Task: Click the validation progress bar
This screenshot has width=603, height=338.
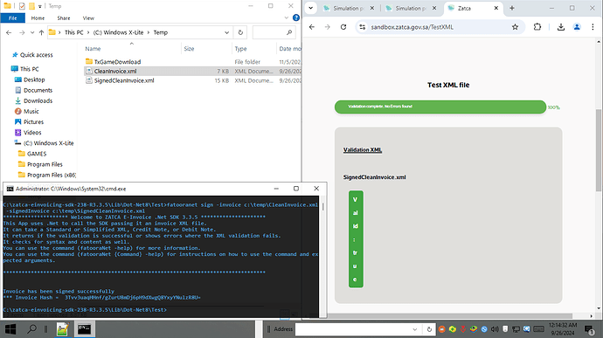Action: click(x=440, y=107)
